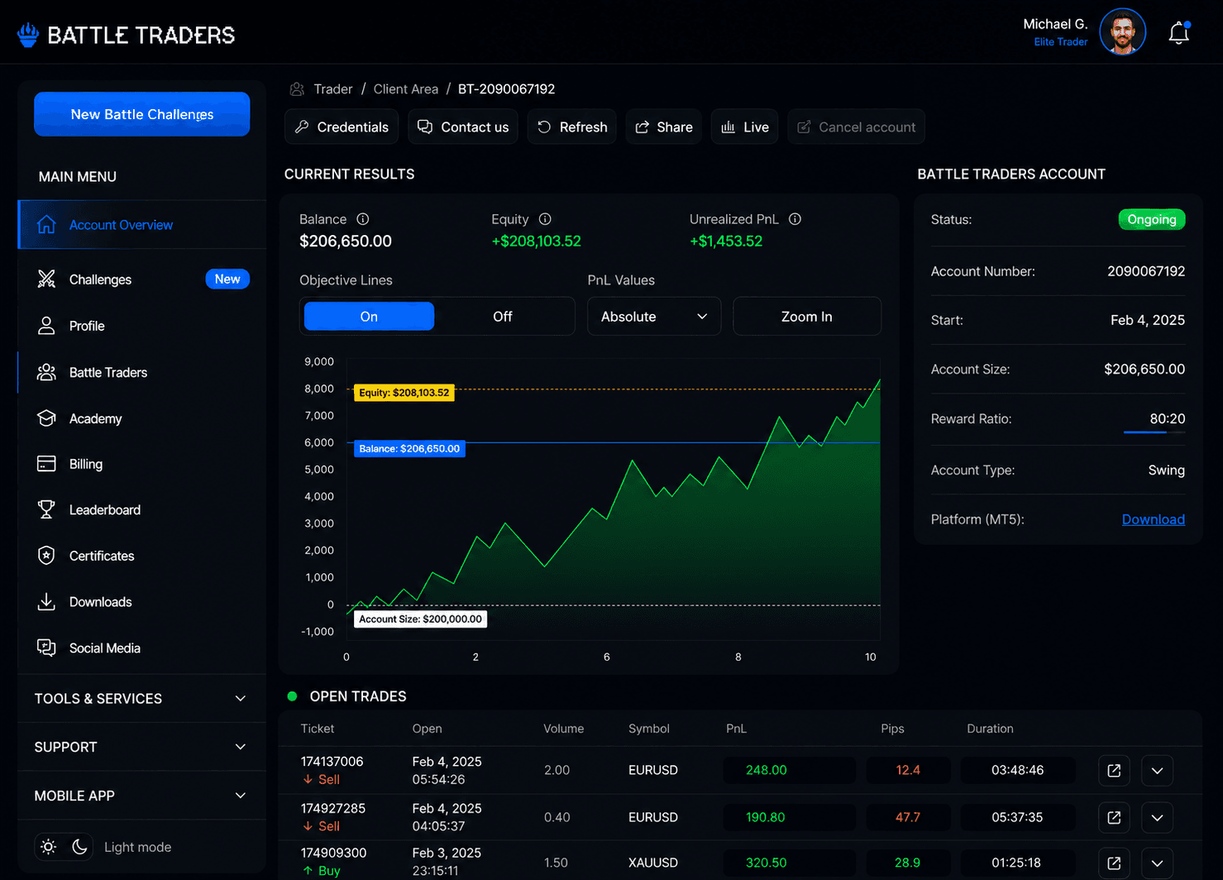The width and height of the screenshot is (1223, 880).
Task: Turn Objective Lines On
Action: point(369,317)
